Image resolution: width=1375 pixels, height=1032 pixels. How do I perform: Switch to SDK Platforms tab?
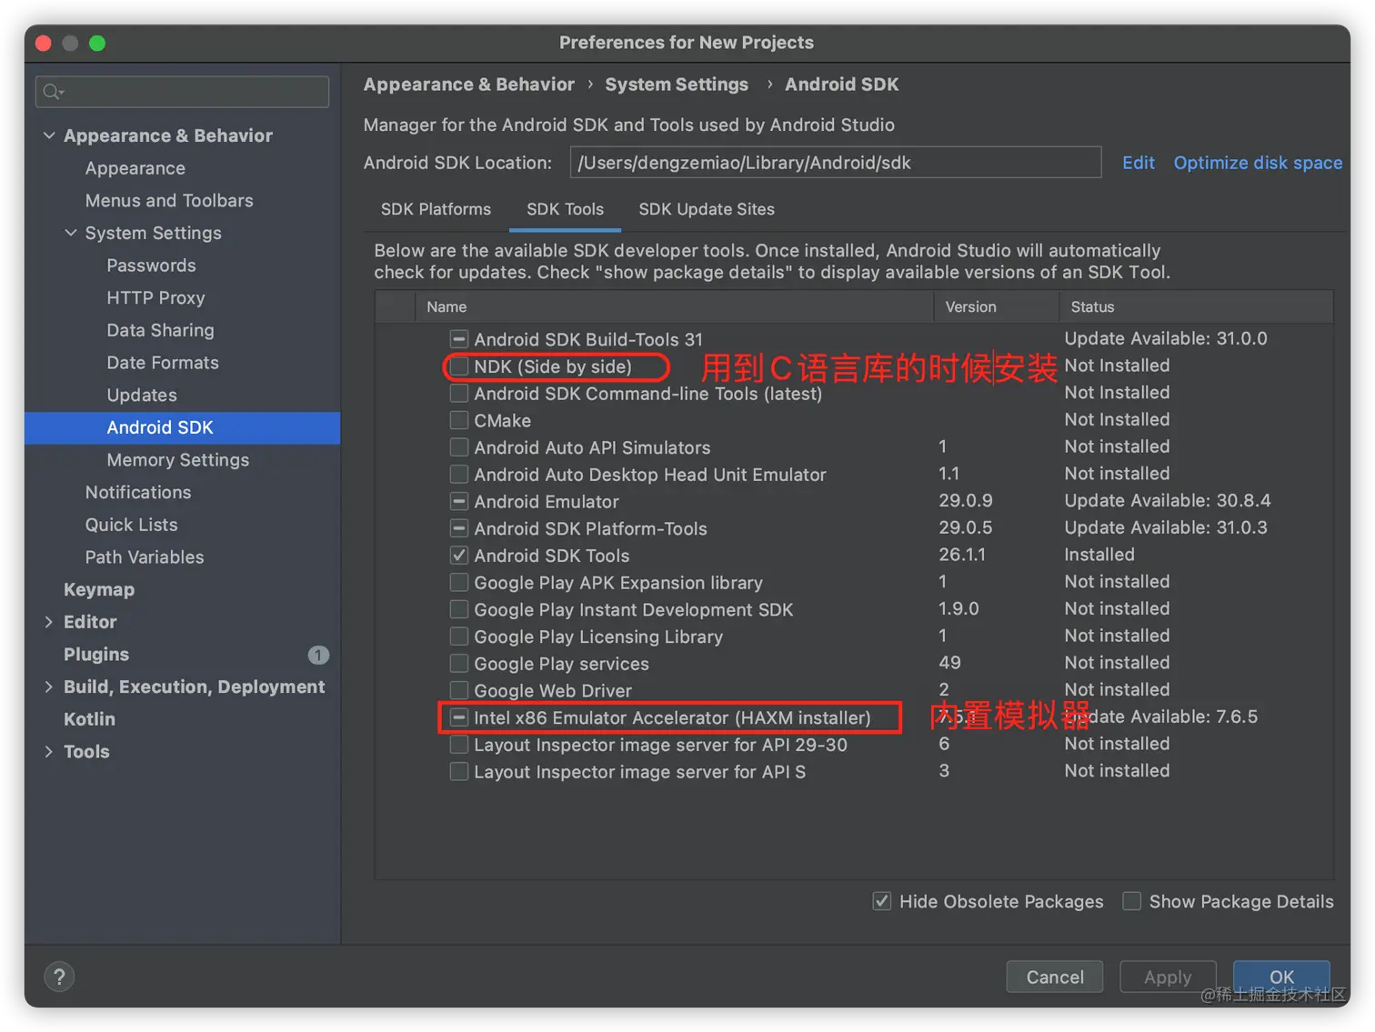(x=436, y=209)
